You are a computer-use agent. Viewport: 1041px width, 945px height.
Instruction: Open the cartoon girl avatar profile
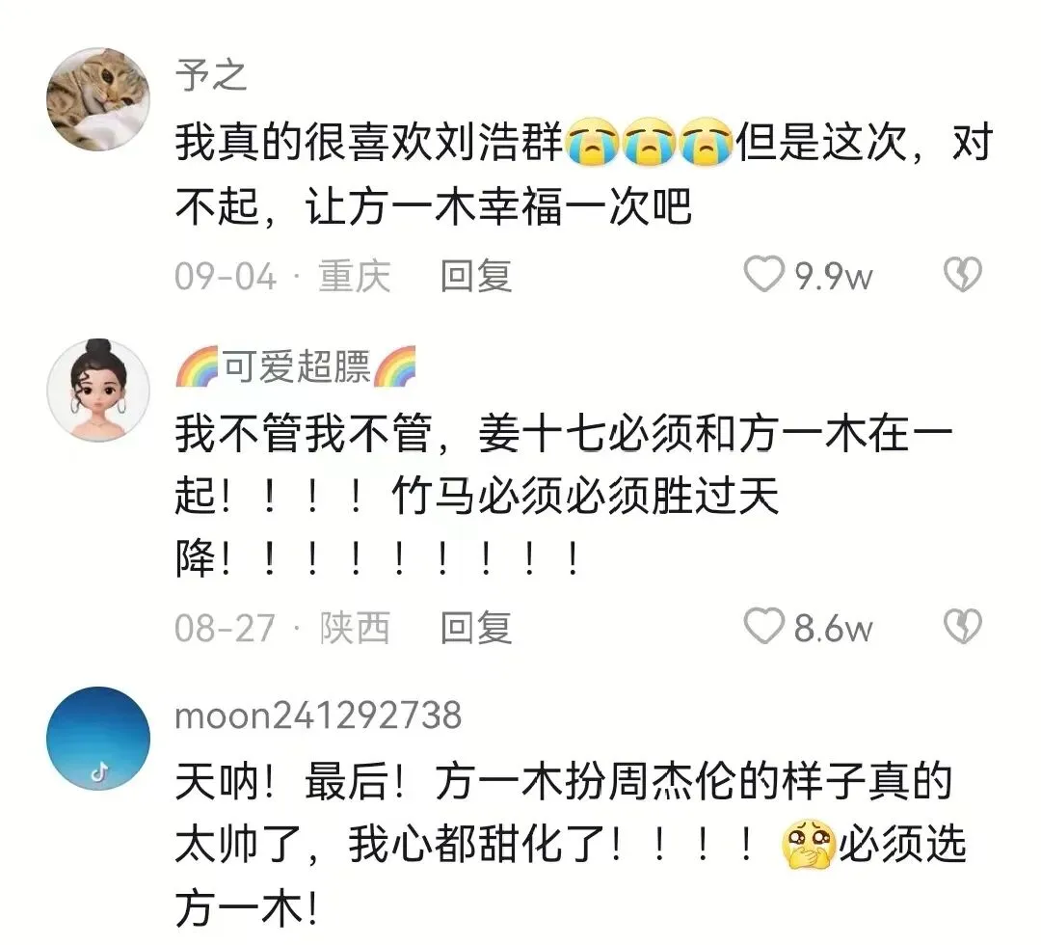tap(98, 390)
